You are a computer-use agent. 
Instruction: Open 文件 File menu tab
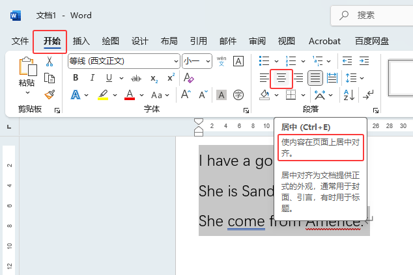(x=20, y=41)
